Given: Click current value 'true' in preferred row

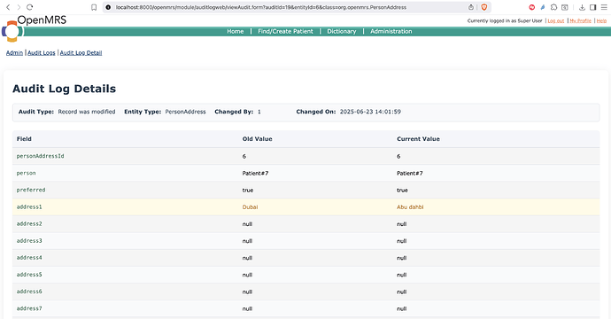Looking at the screenshot, I should pos(402,191).
